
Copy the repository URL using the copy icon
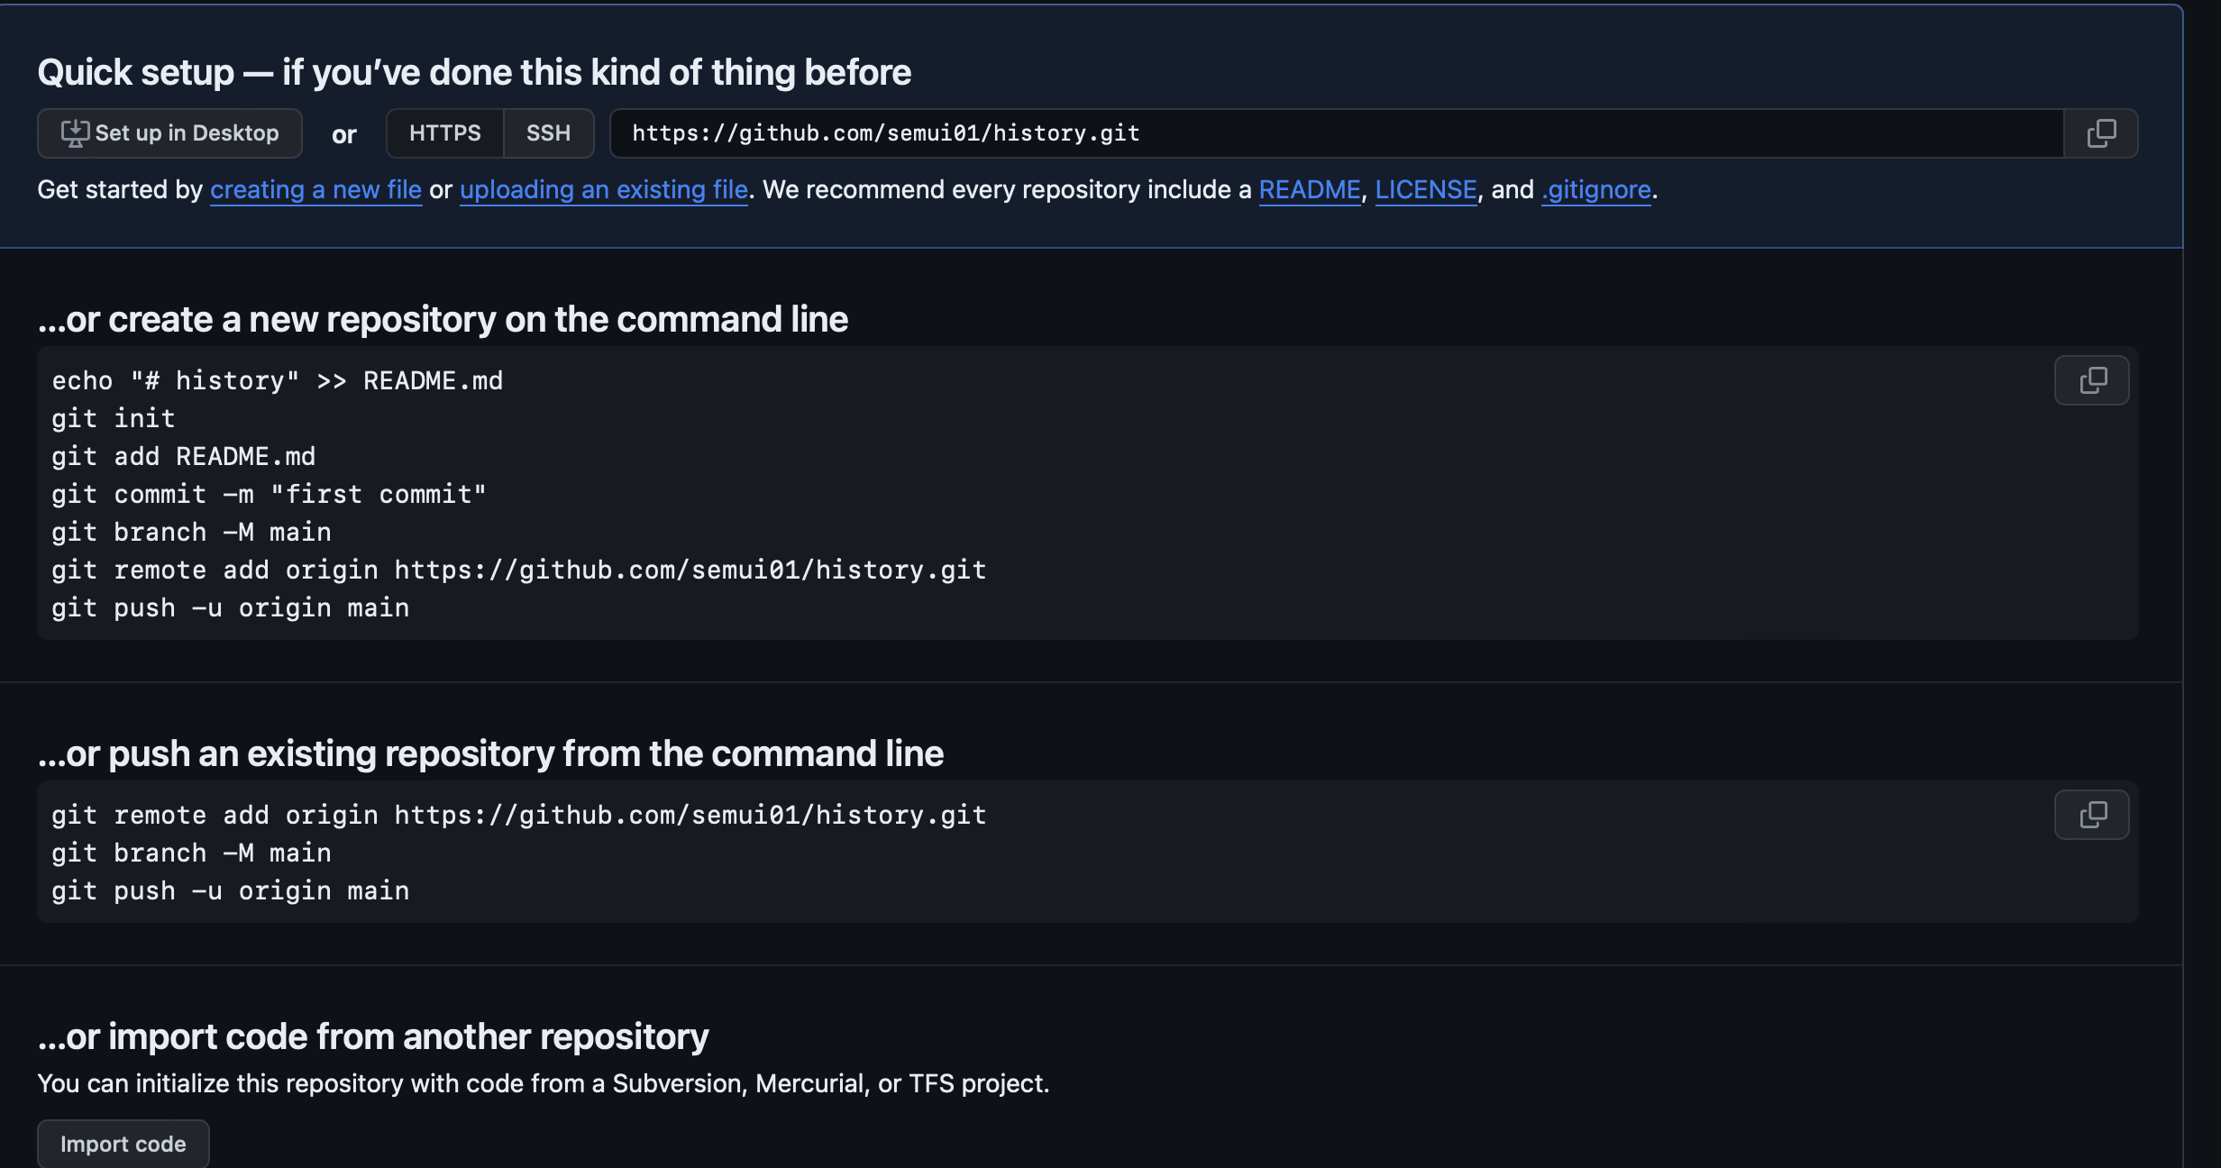[2100, 132]
